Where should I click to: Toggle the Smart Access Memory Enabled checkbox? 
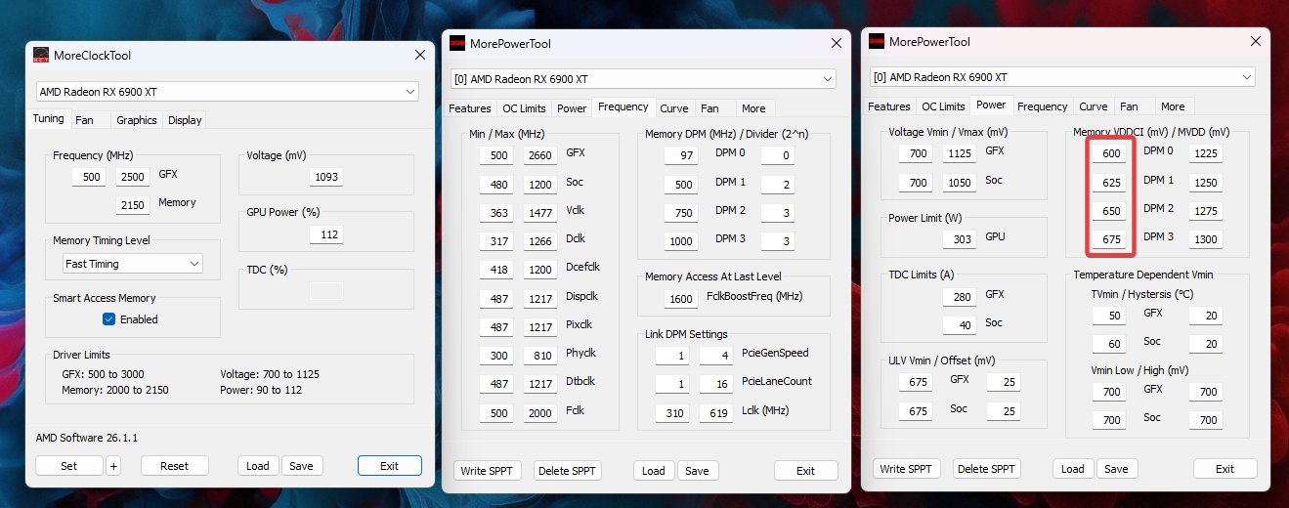tap(109, 319)
